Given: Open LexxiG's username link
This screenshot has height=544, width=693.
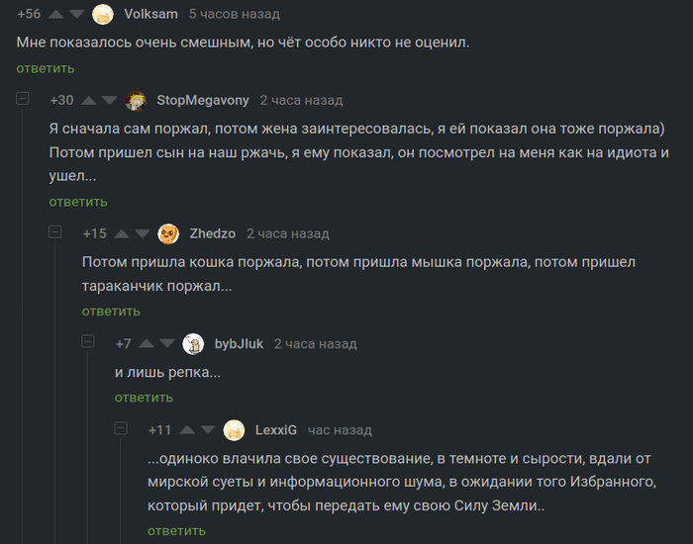Looking at the screenshot, I should point(276,429).
